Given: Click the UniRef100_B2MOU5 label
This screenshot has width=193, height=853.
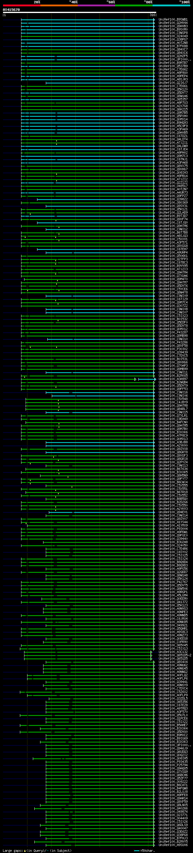Looking at the screenshot, I should tap(173, 376).
